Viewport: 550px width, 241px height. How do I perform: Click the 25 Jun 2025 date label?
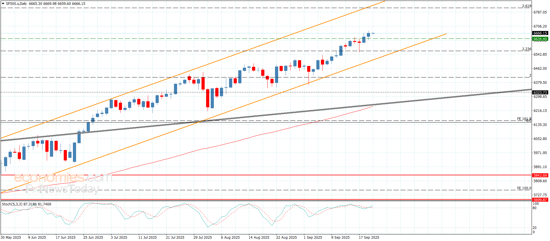click(93, 238)
